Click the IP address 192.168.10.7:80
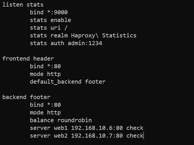The image size is (194, 145). [97, 136]
